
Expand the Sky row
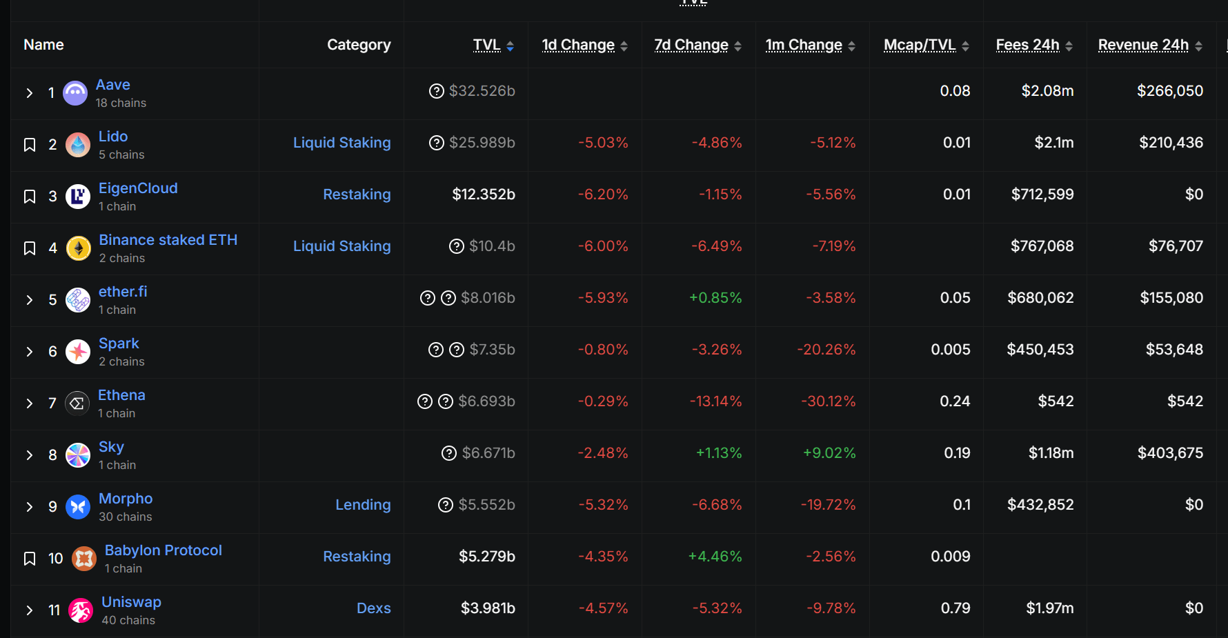[x=30, y=455]
